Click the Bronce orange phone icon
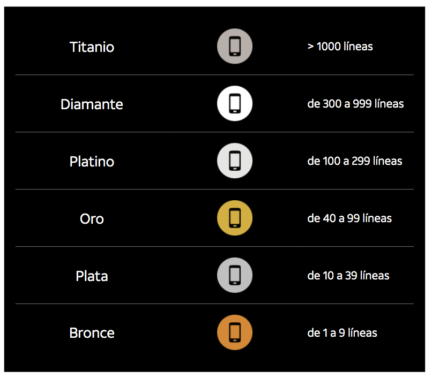 pos(235,332)
